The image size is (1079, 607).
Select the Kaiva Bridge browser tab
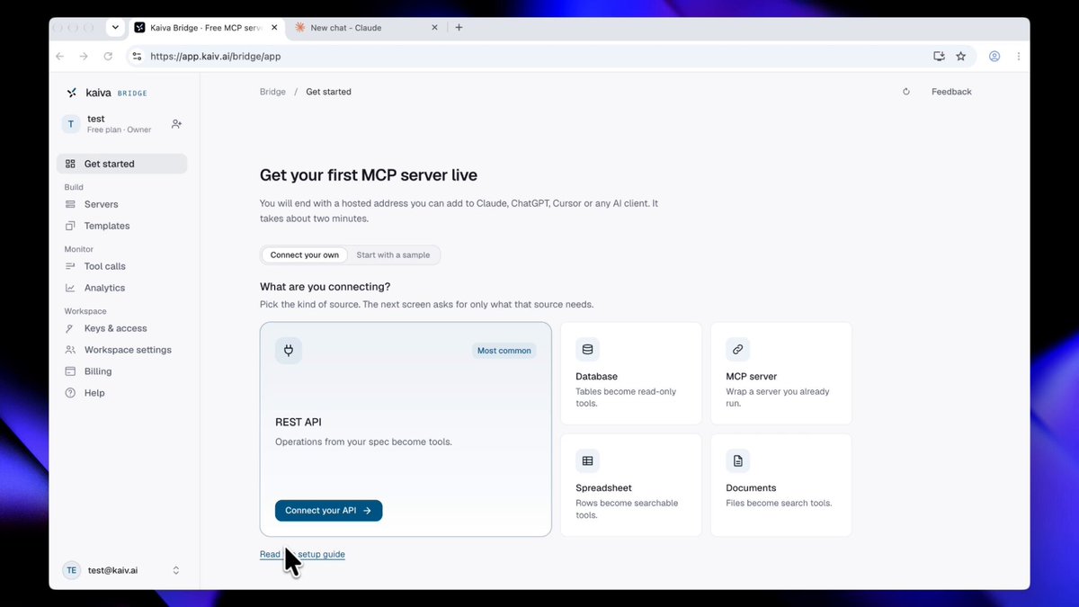click(205, 28)
